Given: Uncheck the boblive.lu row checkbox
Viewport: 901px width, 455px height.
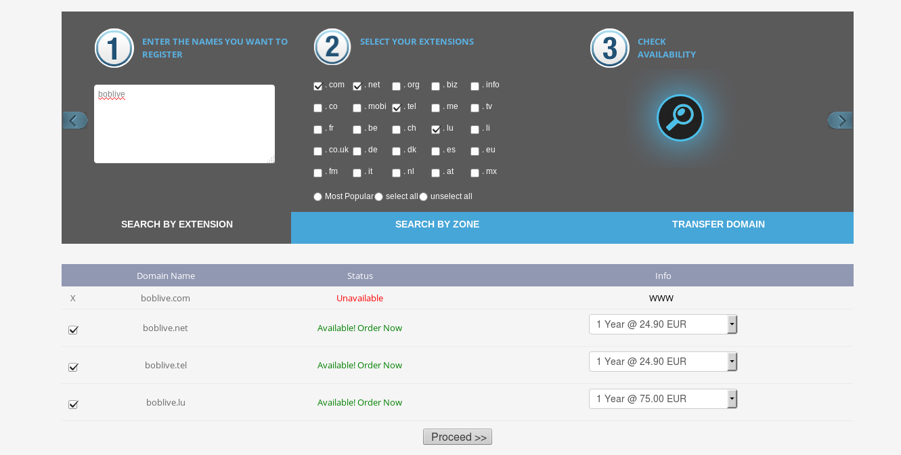Looking at the screenshot, I should [x=73, y=404].
